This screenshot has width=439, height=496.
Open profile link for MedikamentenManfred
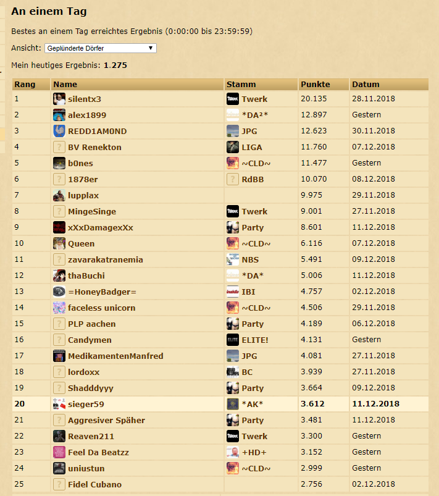click(x=115, y=356)
